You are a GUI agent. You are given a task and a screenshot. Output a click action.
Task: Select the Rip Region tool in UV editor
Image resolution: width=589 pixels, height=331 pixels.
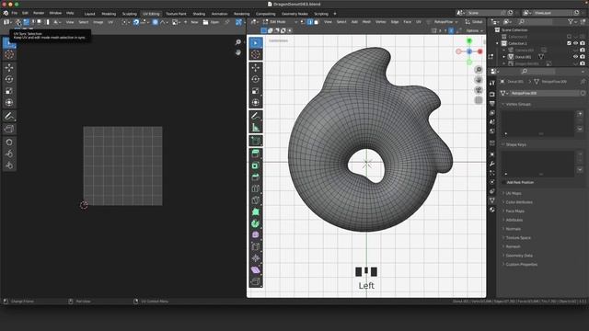[9, 129]
